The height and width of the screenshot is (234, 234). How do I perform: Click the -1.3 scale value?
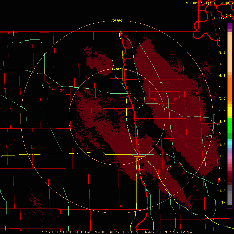click(x=221, y=191)
